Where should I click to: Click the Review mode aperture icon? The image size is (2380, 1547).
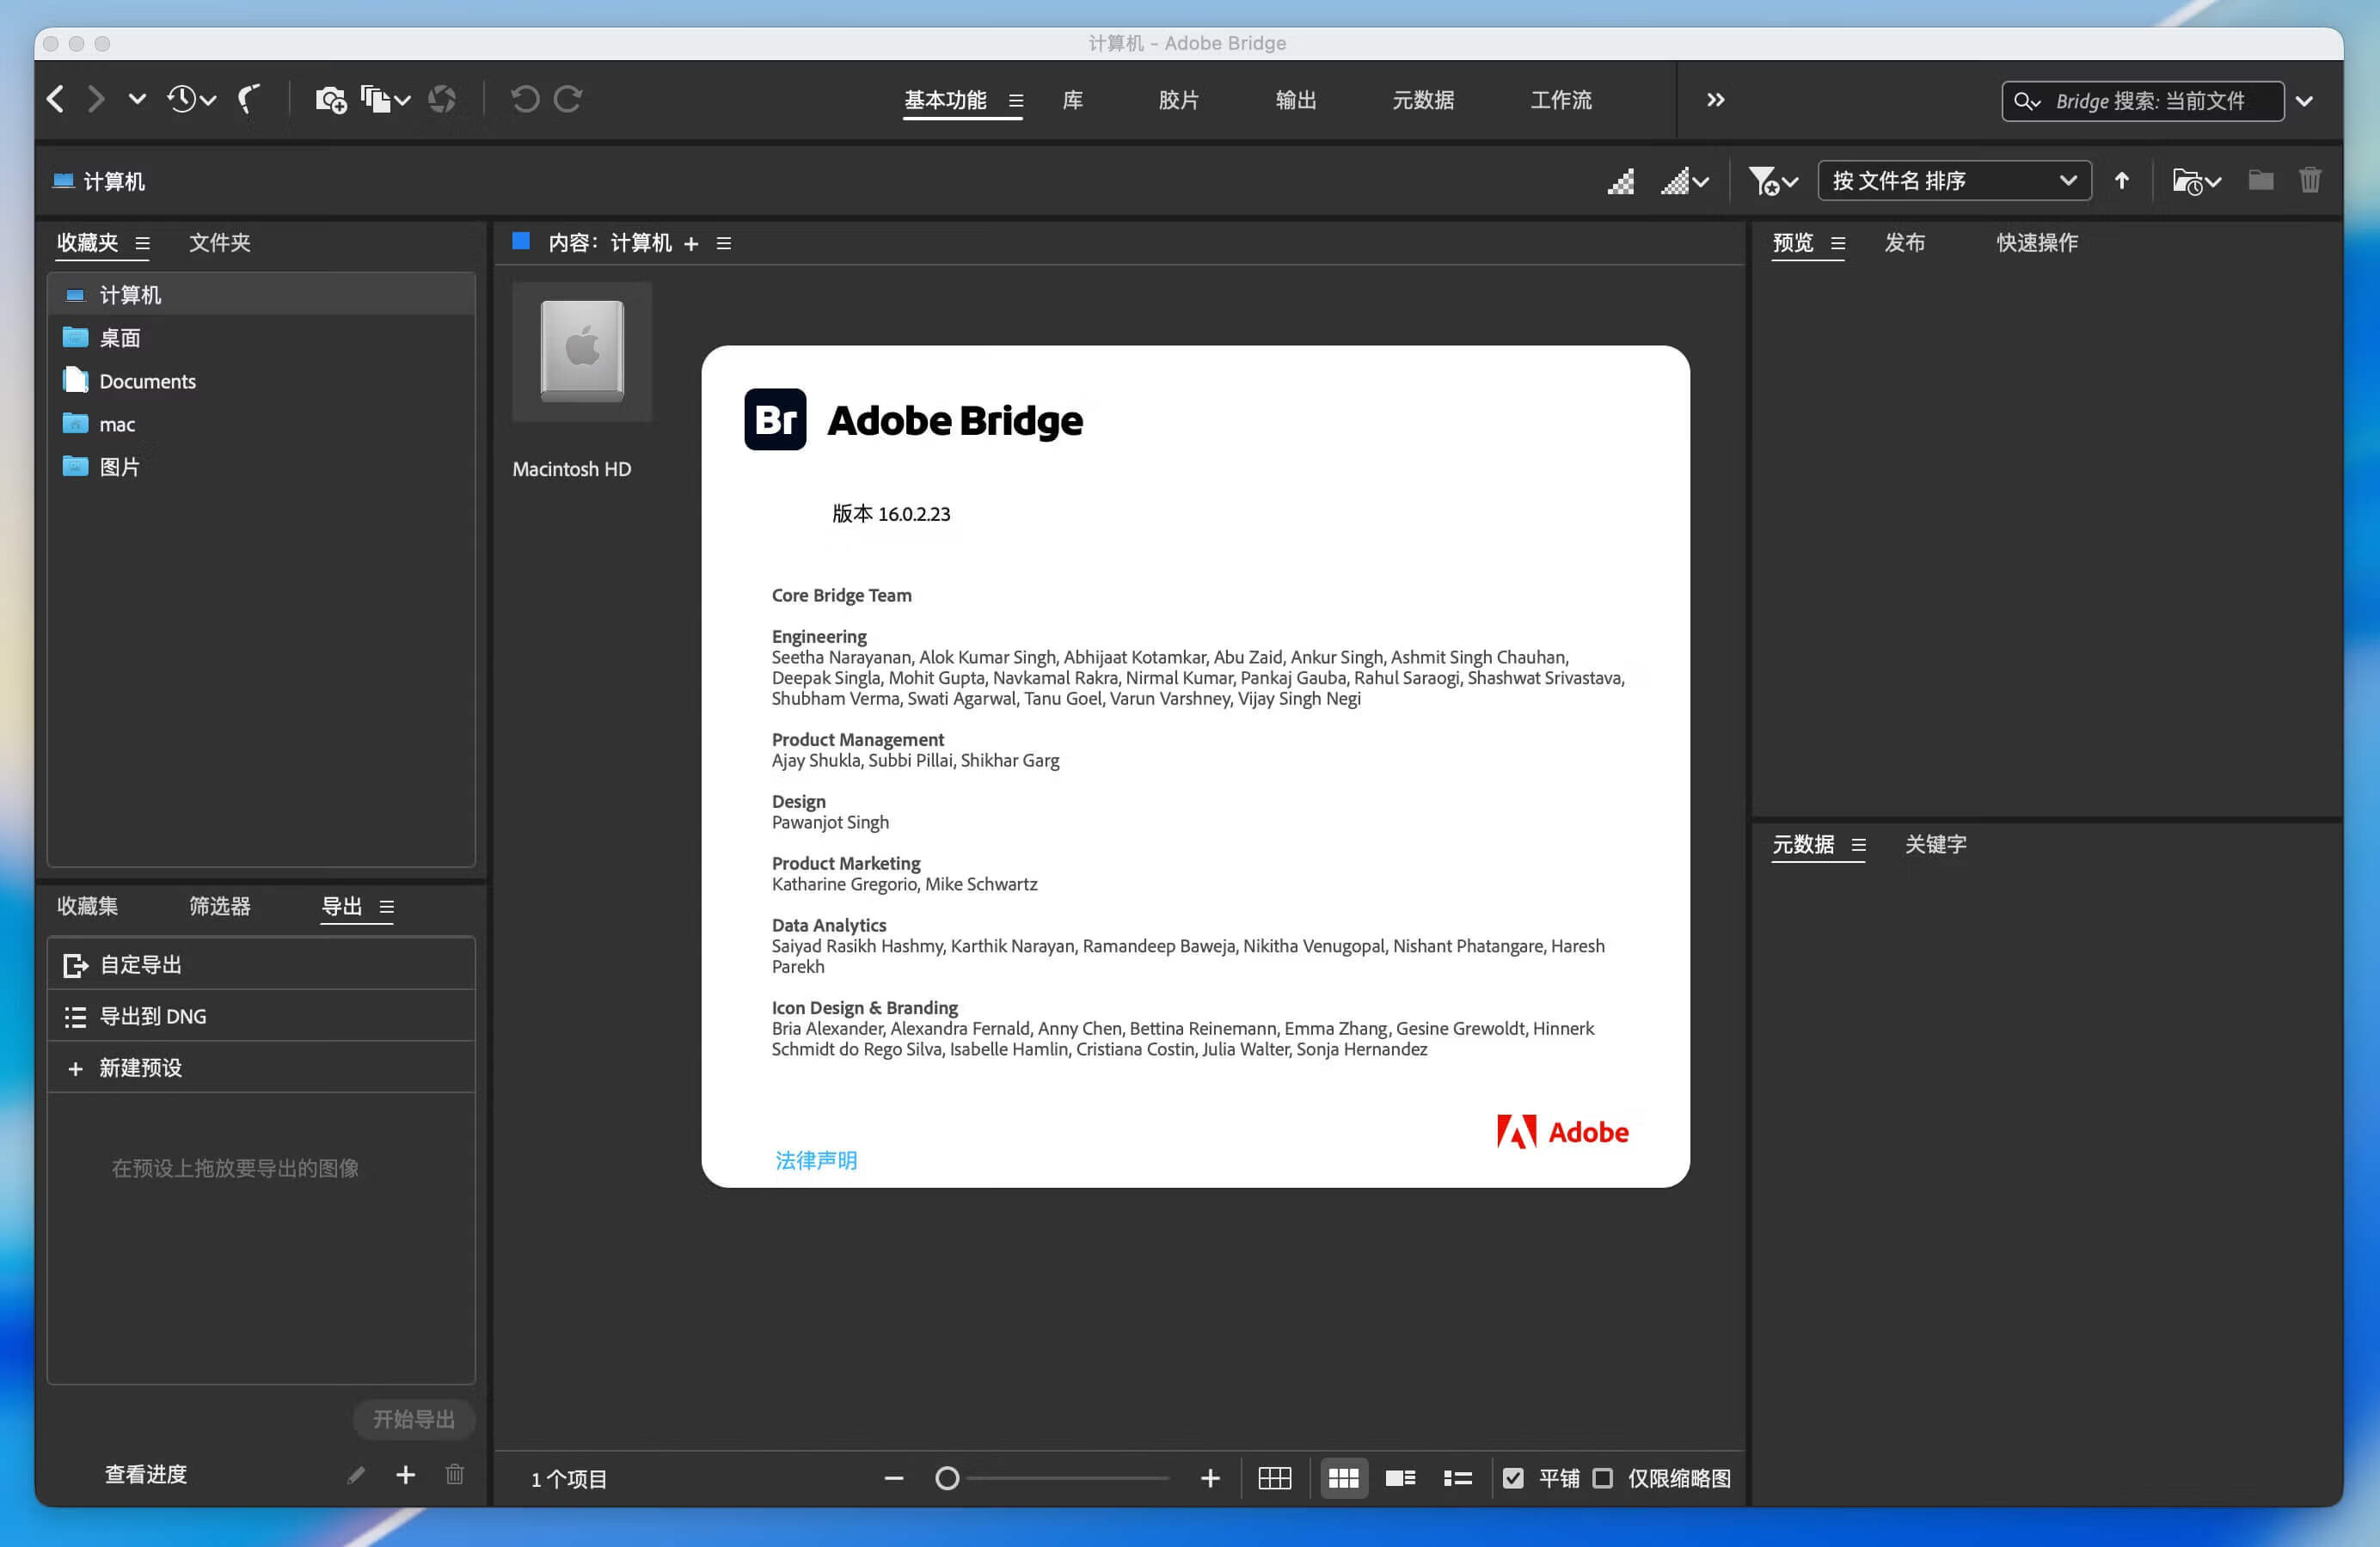[x=443, y=100]
